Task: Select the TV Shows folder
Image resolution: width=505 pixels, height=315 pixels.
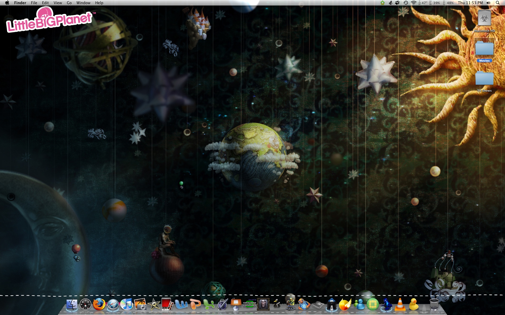Action: [x=484, y=79]
